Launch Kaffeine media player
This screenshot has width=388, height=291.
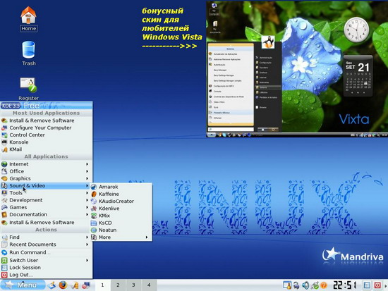[122, 194]
